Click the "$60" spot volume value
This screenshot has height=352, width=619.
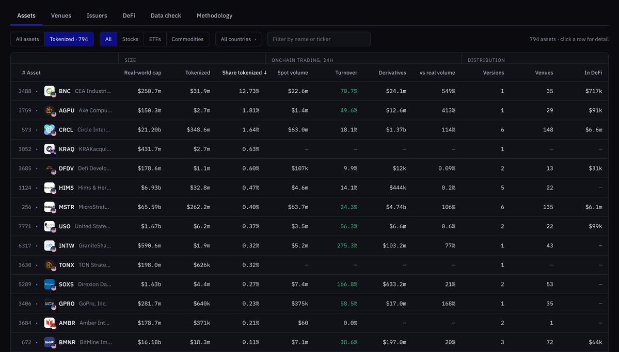click(x=303, y=323)
